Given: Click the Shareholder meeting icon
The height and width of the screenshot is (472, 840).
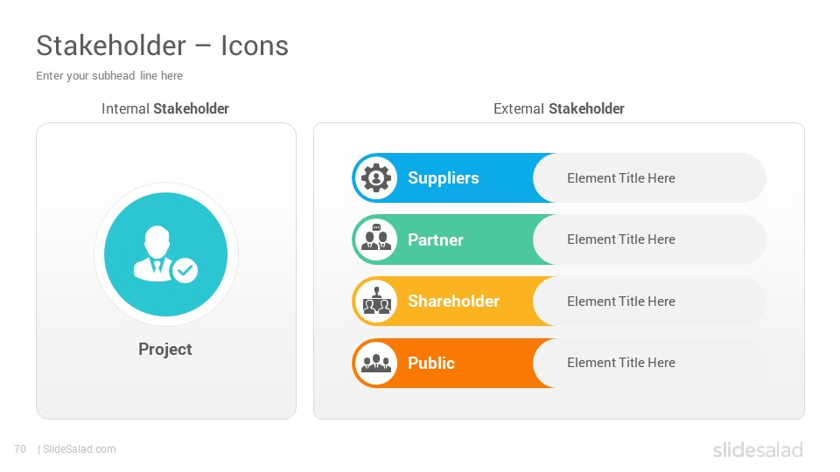Looking at the screenshot, I should point(376,301).
